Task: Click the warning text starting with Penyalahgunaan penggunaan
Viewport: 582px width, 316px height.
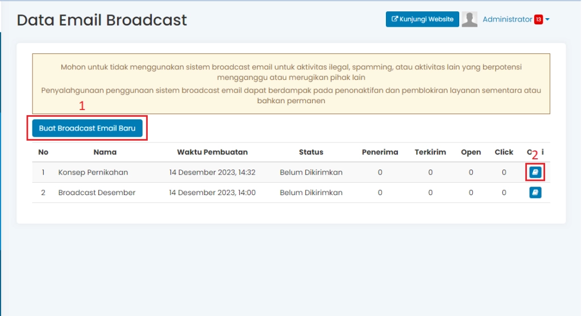Action: [x=291, y=95]
